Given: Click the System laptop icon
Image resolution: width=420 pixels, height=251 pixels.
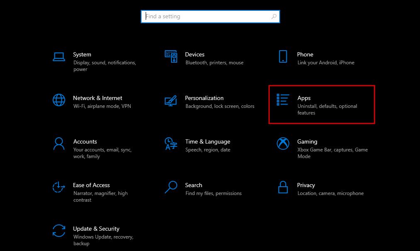Looking at the screenshot, I should click(59, 56).
